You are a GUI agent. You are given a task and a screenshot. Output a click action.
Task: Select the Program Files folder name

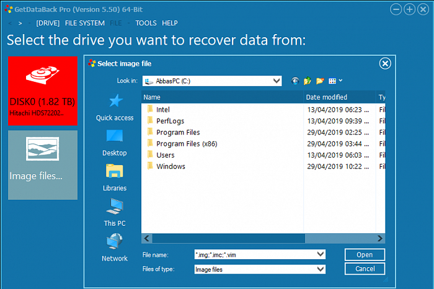coord(178,132)
